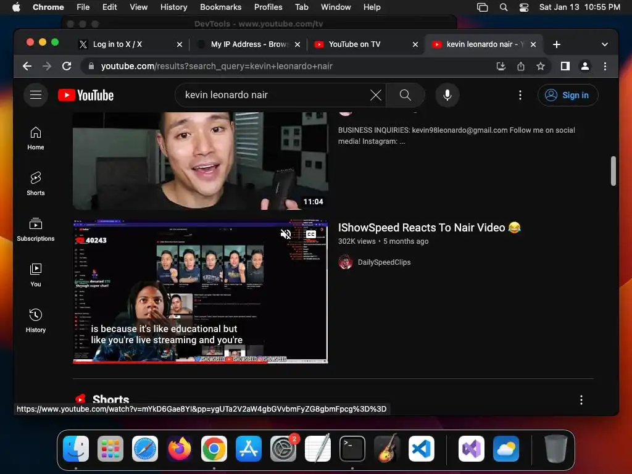The width and height of the screenshot is (632, 474).
Task: Bookmark this page with the star
Action: pos(541,66)
